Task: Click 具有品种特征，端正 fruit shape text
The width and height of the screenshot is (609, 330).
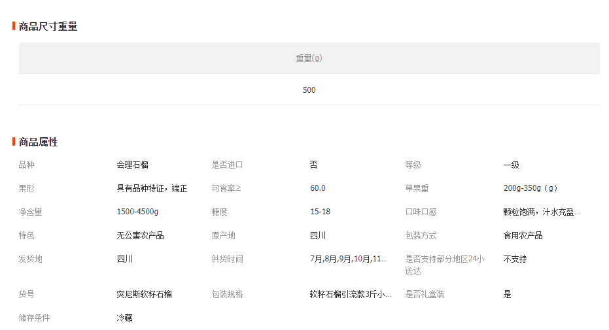Action: (x=152, y=188)
